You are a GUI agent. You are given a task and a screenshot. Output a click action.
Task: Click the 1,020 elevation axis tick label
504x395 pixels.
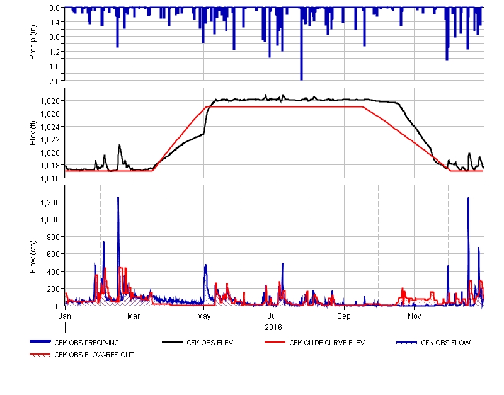tap(50, 152)
